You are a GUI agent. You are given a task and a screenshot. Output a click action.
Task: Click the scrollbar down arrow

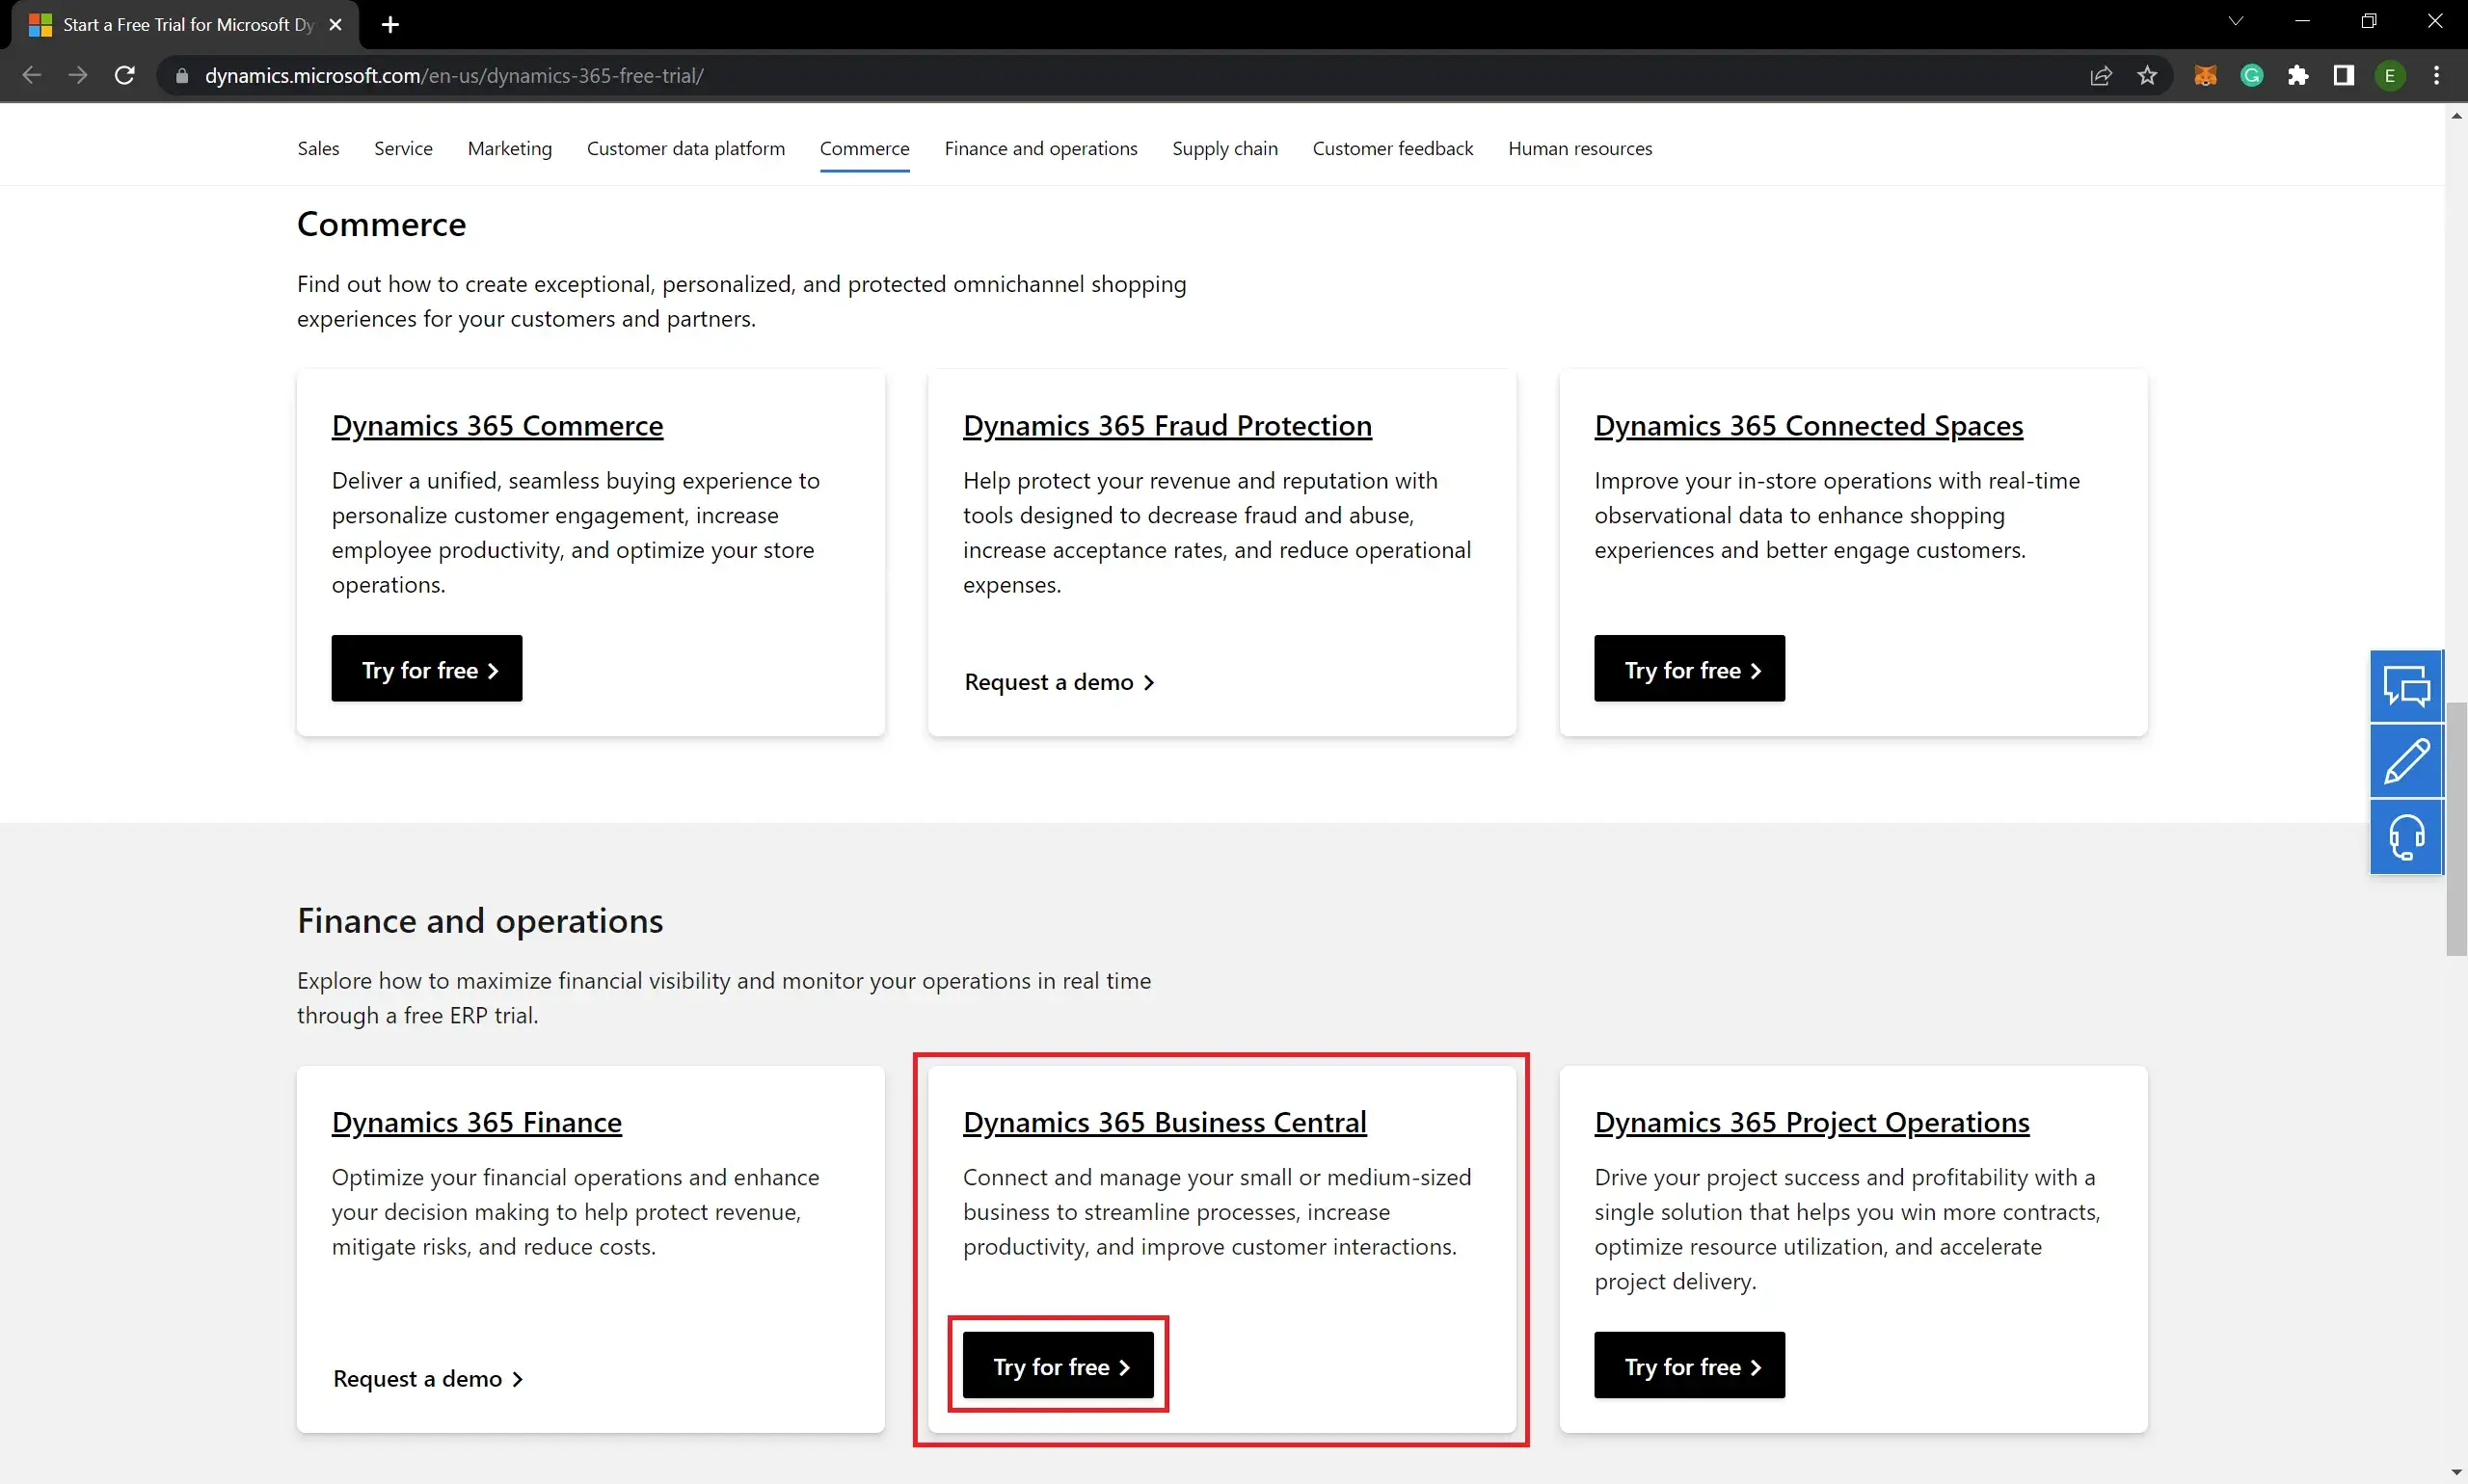click(x=2456, y=1473)
